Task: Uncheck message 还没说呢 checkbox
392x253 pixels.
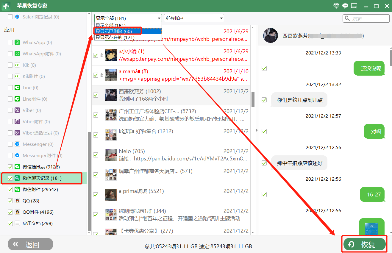Action: (x=264, y=68)
